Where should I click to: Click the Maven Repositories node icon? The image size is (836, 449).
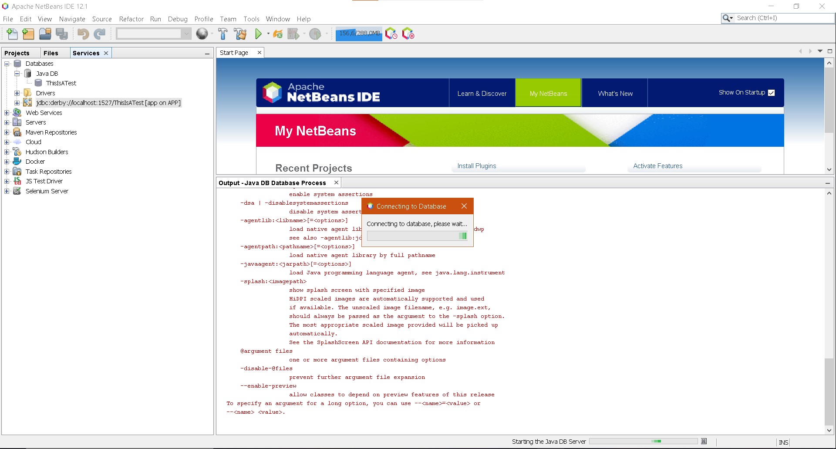pyautogui.click(x=17, y=132)
